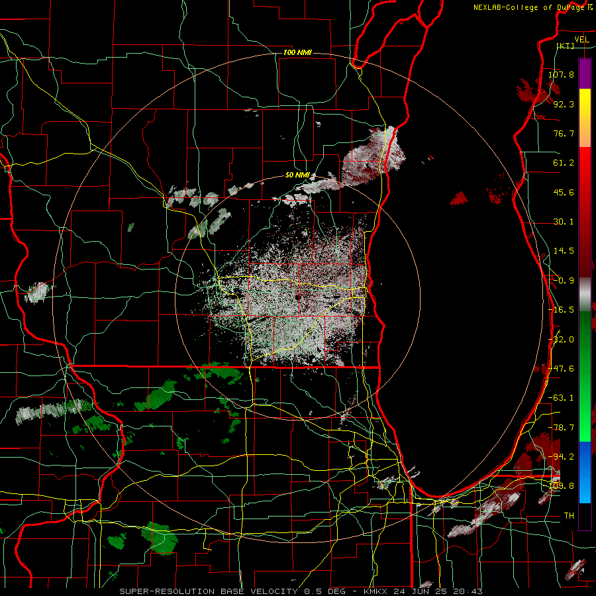The height and width of the screenshot is (596, 596).
Task: Click the 100 NMI range ring label
Action: pyautogui.click(x=297, y=52)
